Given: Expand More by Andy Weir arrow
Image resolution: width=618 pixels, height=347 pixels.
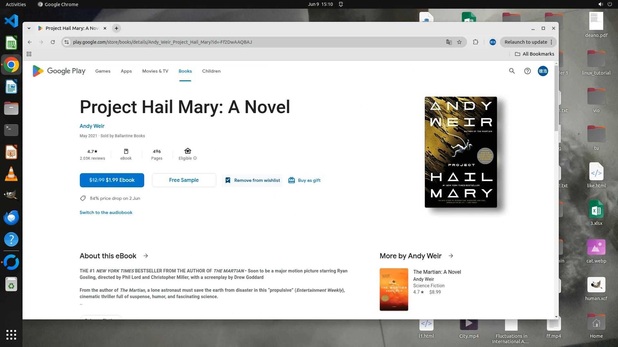Looking at the screenshot, I should (451, 256).
